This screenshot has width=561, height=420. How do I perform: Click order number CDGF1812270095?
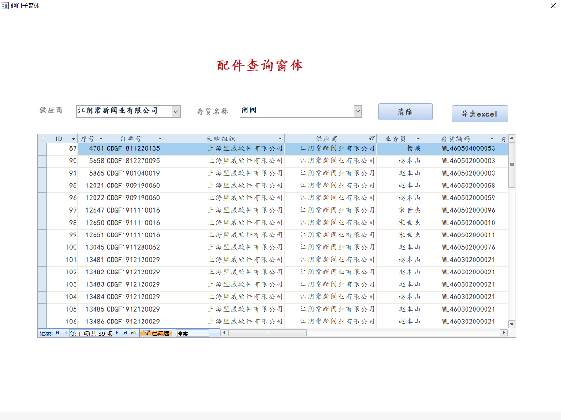click(134, 161)
